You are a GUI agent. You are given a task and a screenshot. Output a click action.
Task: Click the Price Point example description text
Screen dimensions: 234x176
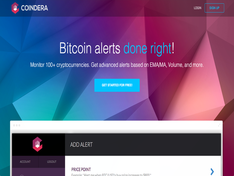[x=111, y=175]
